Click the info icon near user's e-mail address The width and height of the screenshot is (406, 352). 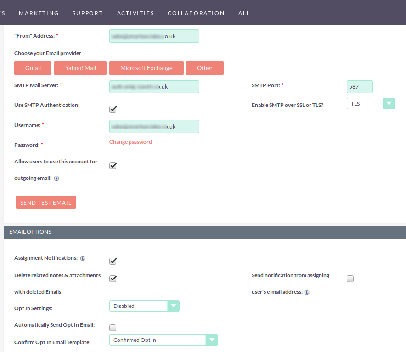[307, 292]
